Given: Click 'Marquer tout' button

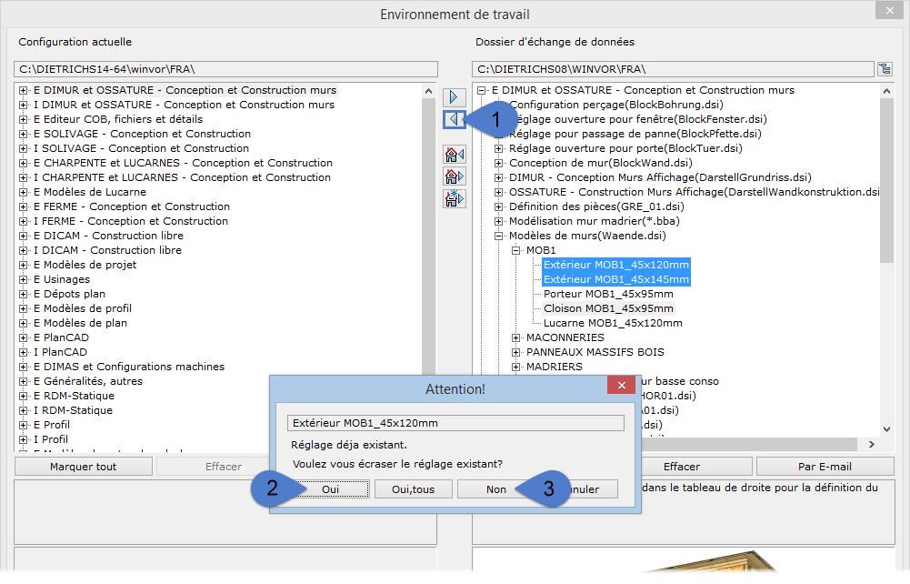Looking at the screenshot, I should click(x=83, y=467).
